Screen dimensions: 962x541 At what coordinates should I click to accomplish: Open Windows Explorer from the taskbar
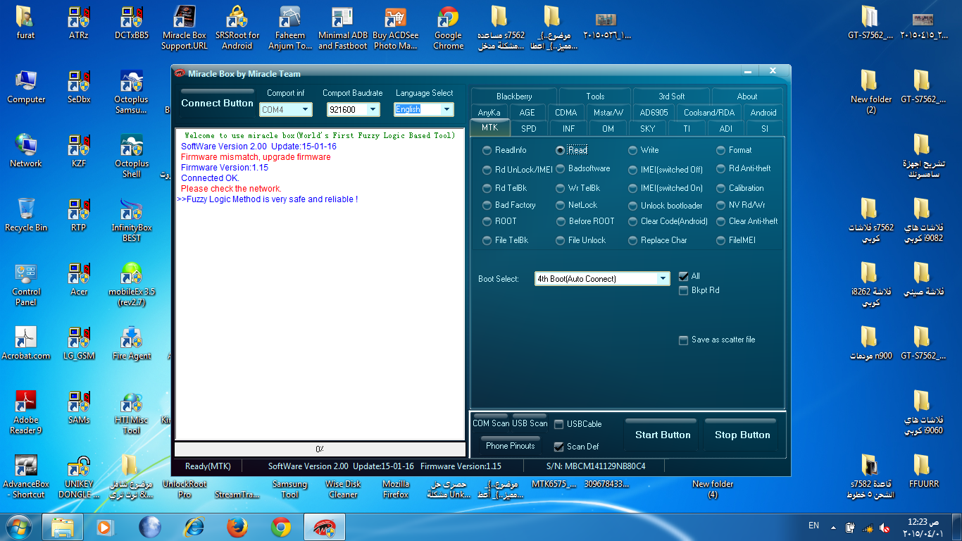pyautogui.click(x=63, y=527)
